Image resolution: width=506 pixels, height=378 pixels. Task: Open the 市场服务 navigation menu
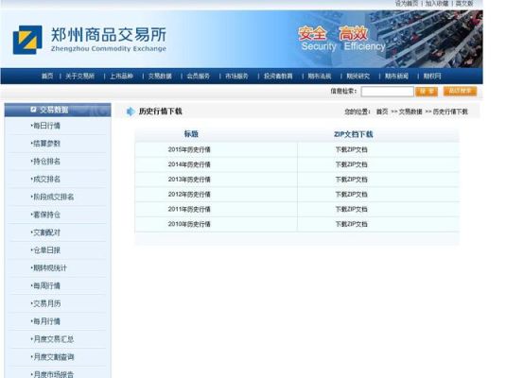click(x=236, y=77)
